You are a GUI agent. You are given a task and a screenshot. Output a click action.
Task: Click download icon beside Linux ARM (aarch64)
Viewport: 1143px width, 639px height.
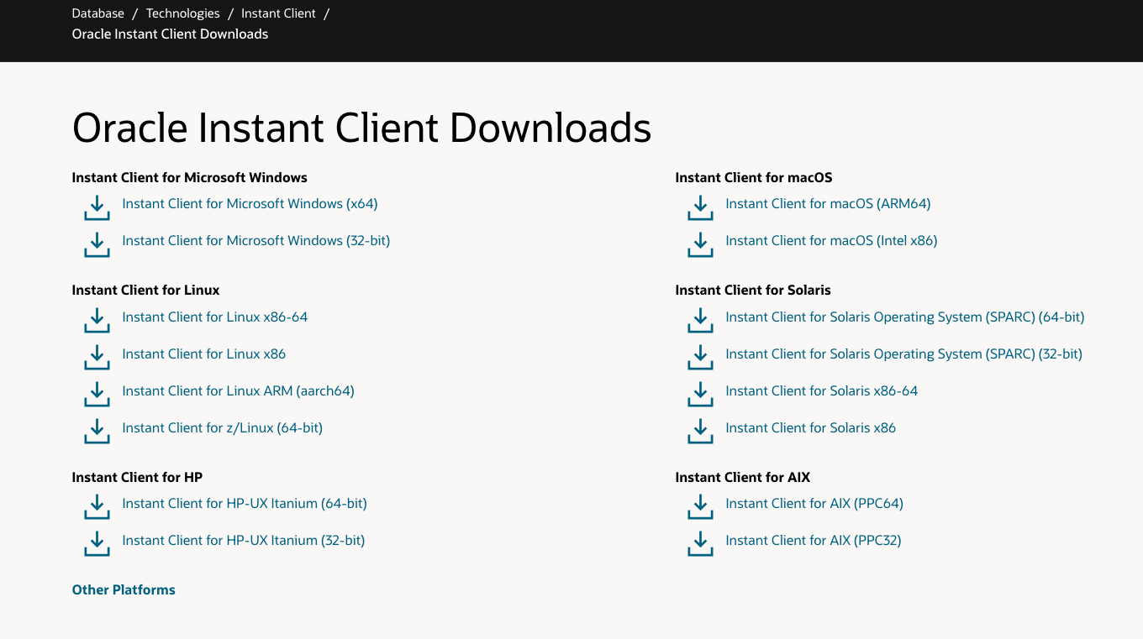point(97,395)
